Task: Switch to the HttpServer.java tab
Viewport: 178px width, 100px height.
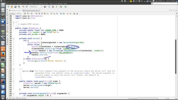Action: [x=16, y=11]
